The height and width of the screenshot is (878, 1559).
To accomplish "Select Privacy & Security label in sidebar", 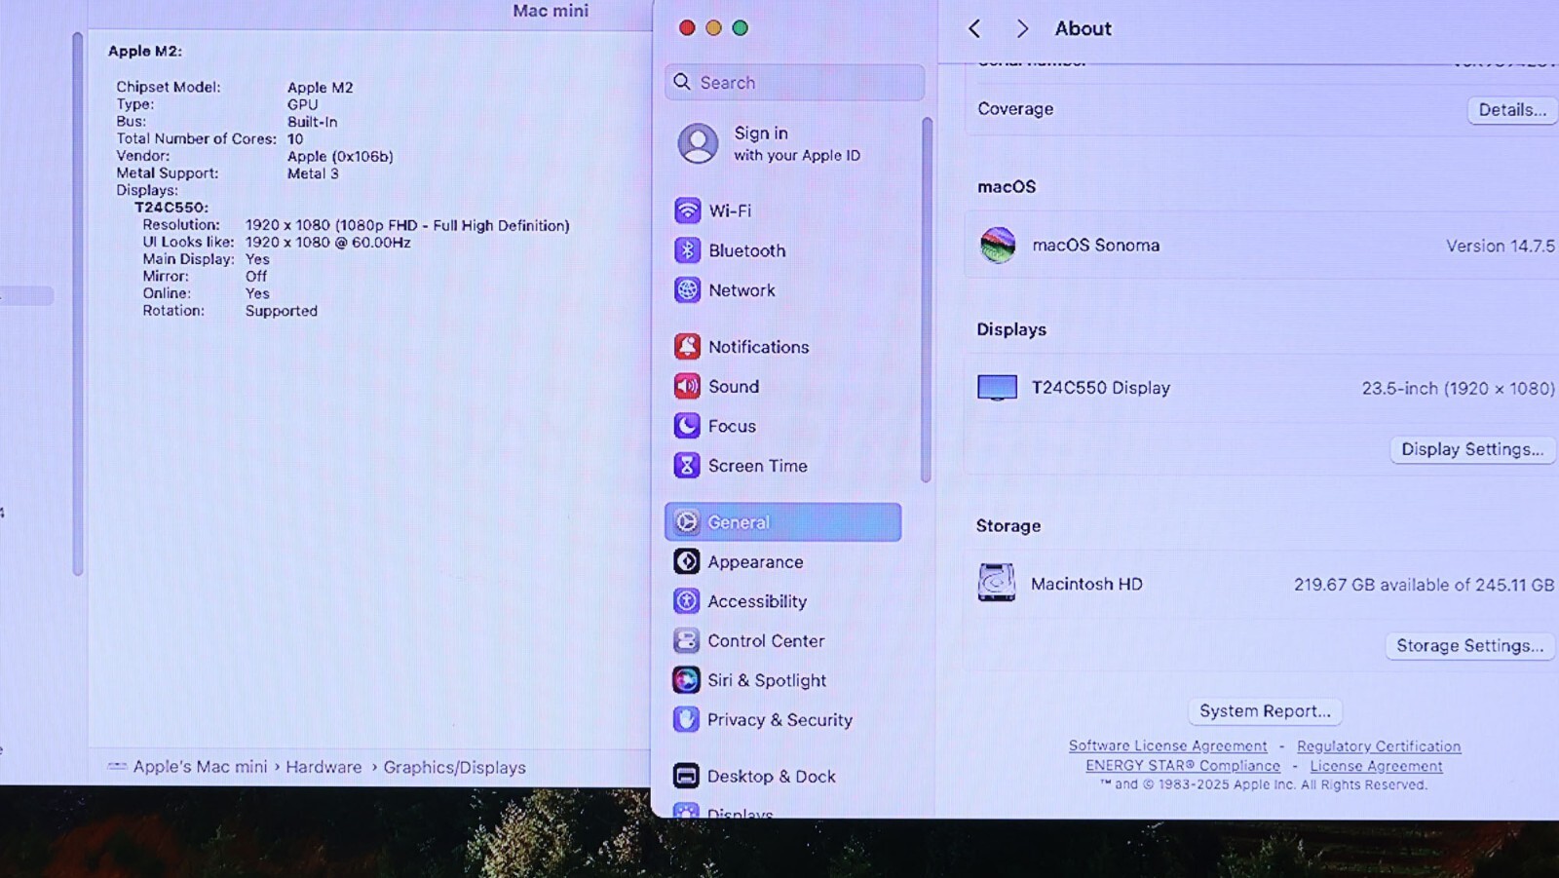I will [x=779, y=719].
